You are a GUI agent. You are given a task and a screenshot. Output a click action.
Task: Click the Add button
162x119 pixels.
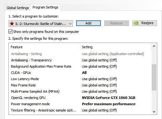click(x=88, y=23)
